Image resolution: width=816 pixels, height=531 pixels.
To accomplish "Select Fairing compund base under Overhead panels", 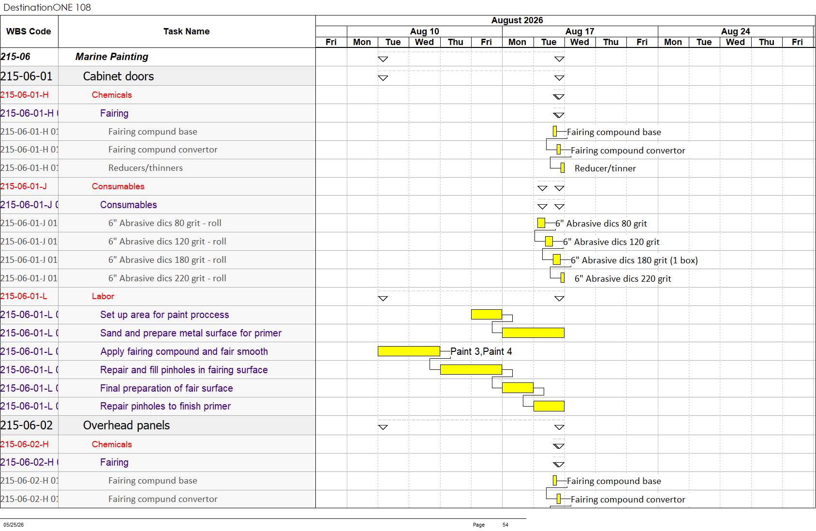I will (x=153, y=481).
